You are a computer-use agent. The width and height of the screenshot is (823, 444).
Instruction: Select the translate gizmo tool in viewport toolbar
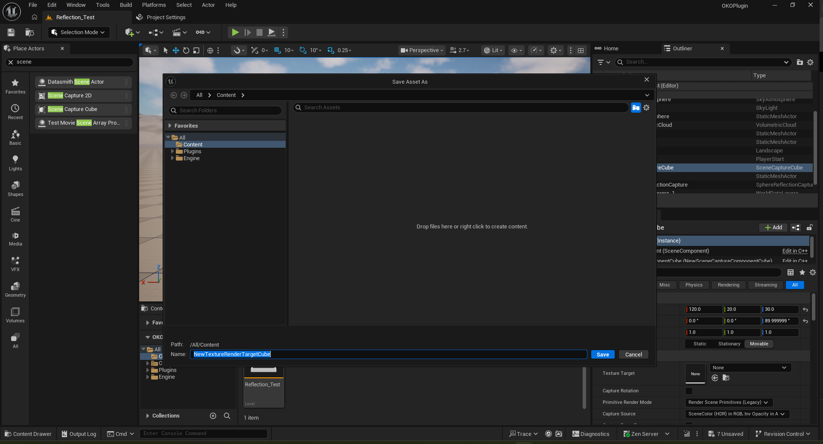click(x=176, y=50)
